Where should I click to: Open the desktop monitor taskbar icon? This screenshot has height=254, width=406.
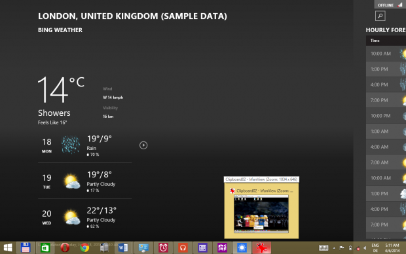143,248
